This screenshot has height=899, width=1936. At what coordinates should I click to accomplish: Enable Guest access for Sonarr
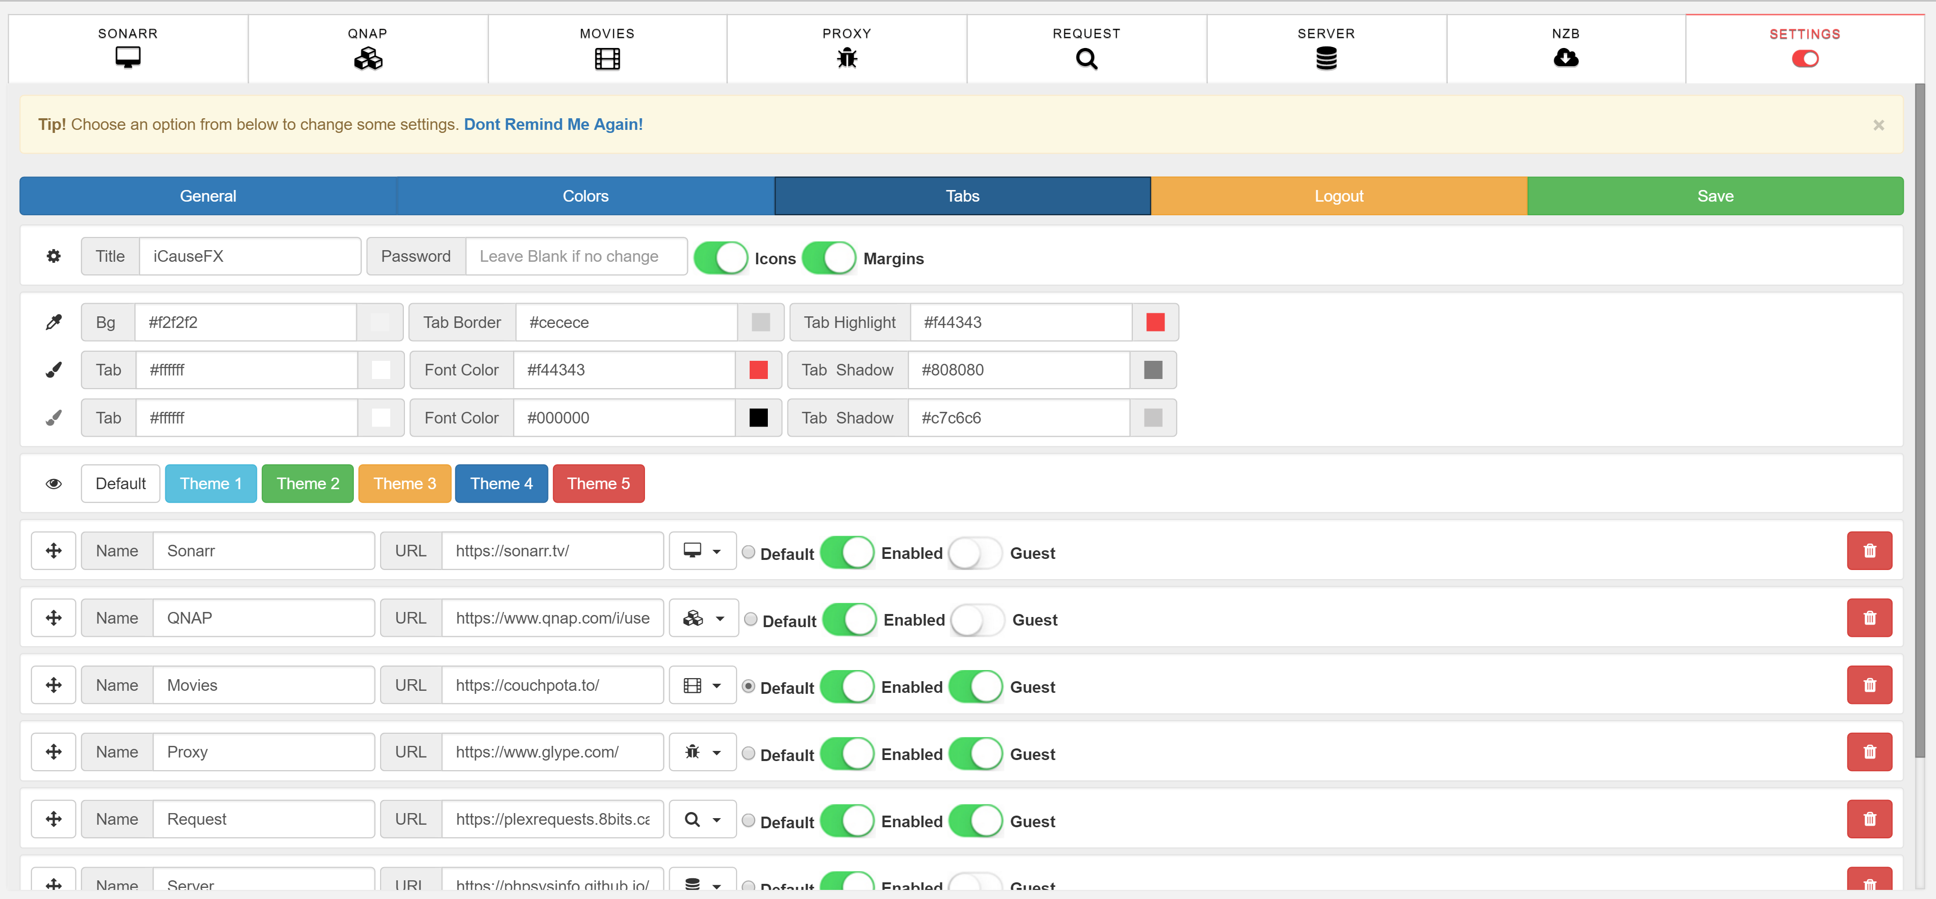(x=975, y=553)
